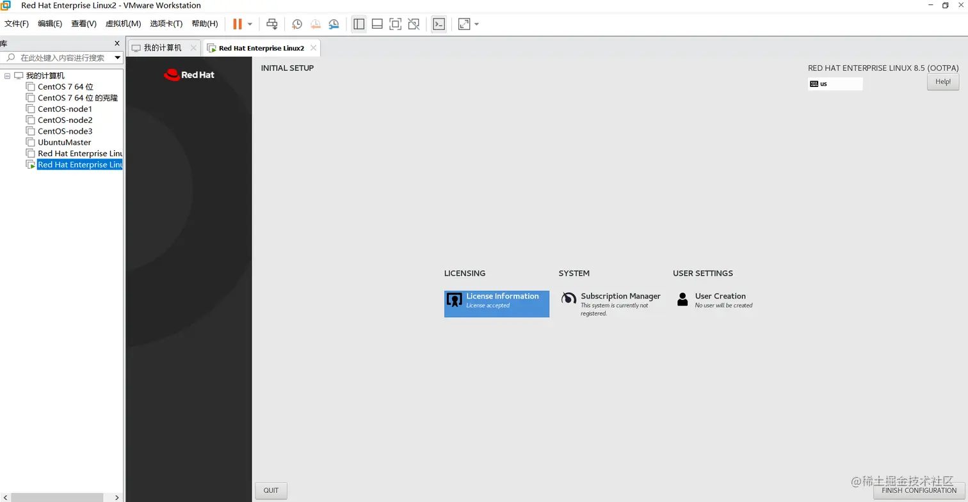Screen dimensions: 968x502
Task: Select the CentOS-node1 VM
Action: pos(65,109)
